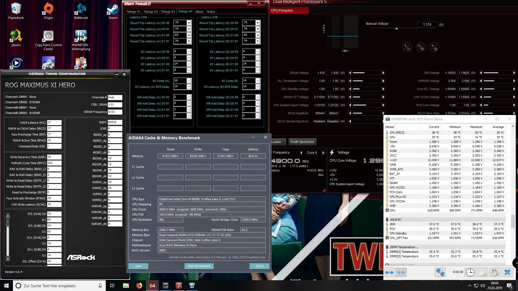The image size is (518, 291).
Task: Click HWiNFO remote network monitors icon
Action: [x=440, y=272]
